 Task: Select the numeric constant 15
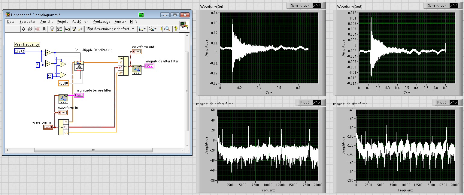[x=50, y=76]
